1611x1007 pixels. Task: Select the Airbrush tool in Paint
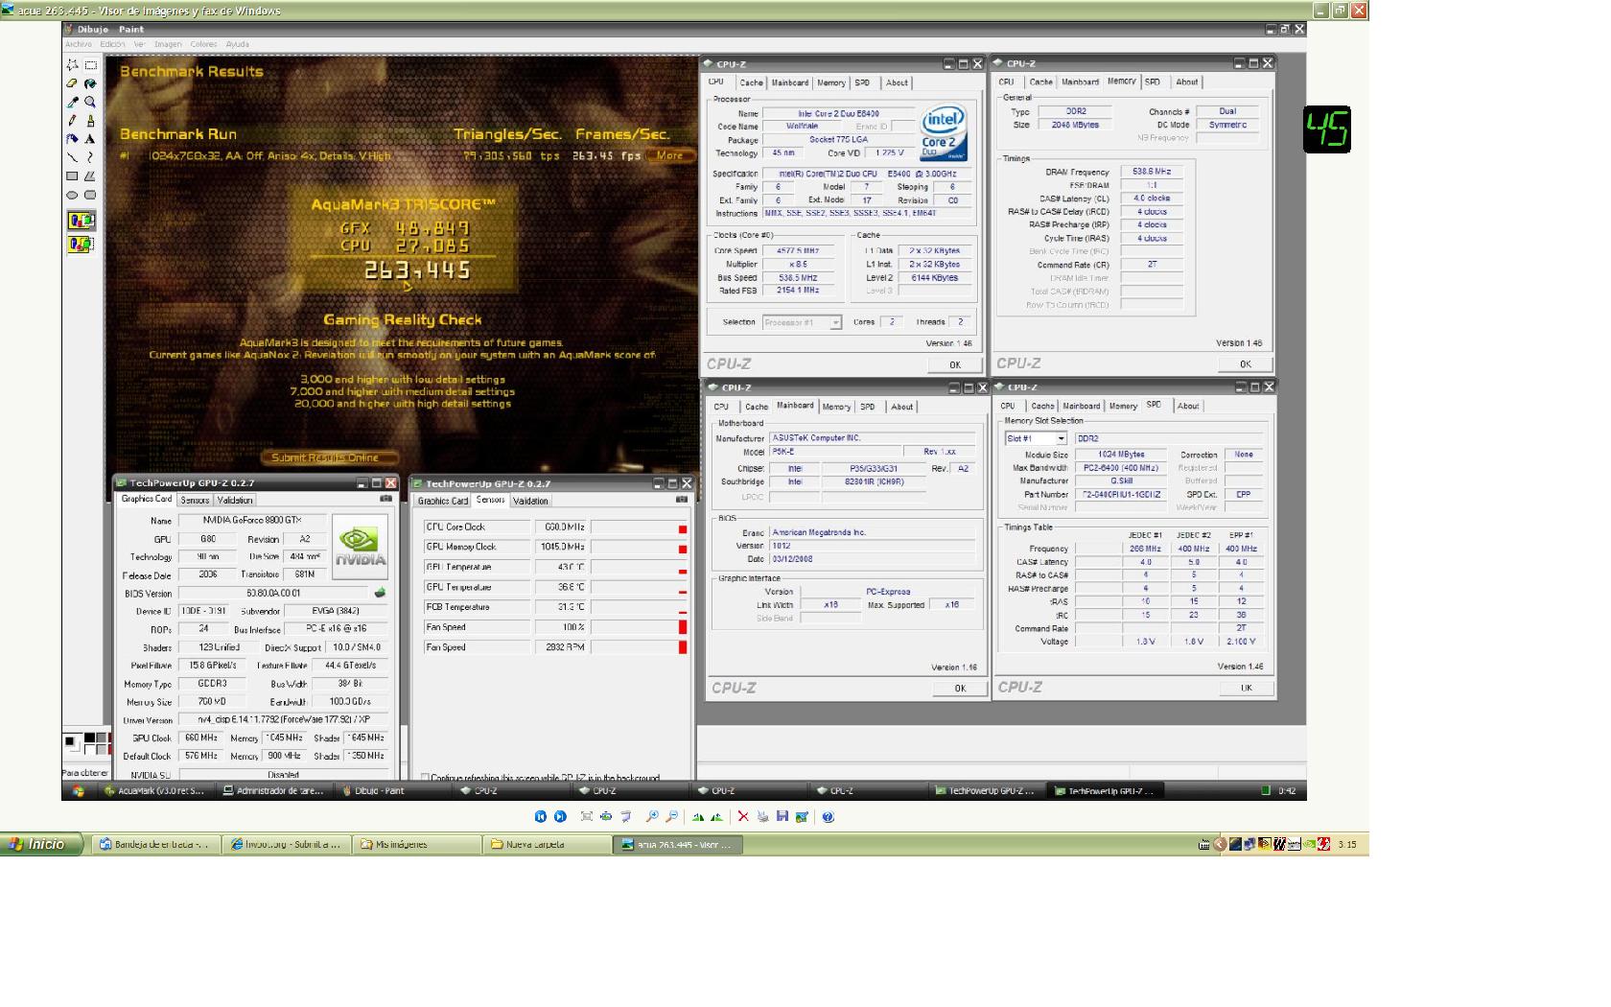coord(72,139)
